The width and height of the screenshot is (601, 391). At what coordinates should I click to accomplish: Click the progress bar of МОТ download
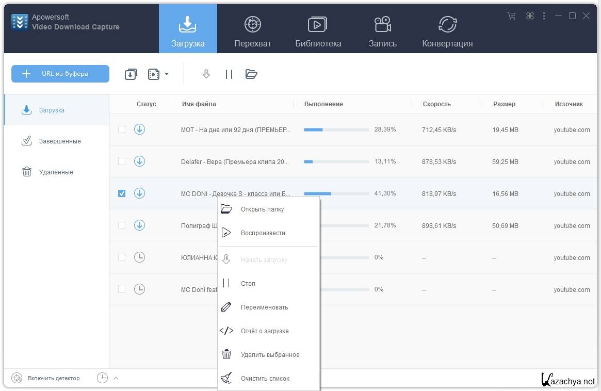coord(336,130)
